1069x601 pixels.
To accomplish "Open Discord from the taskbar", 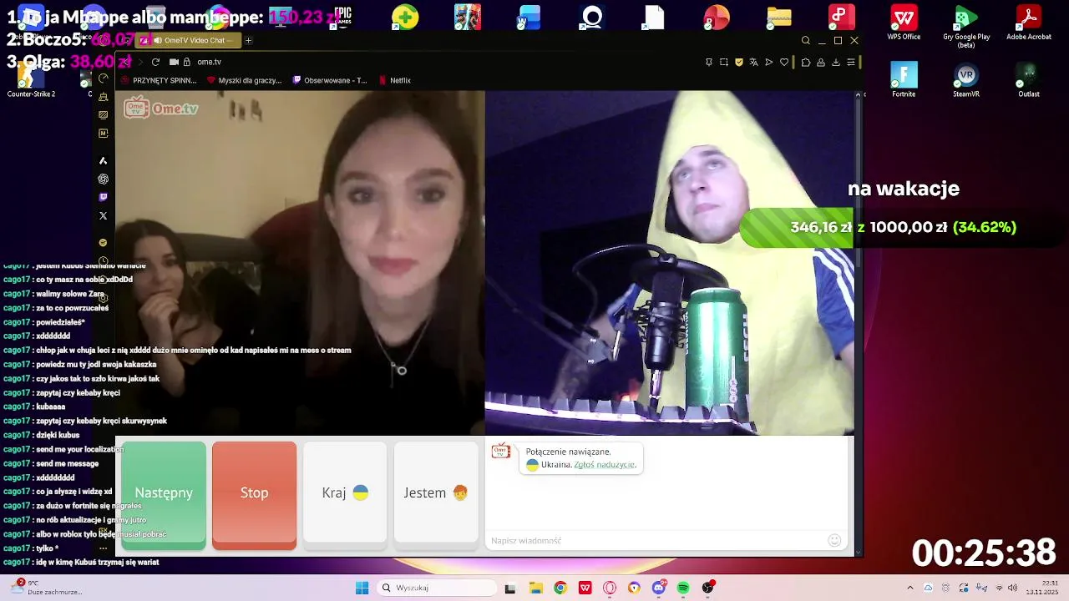I will point(659,588).
